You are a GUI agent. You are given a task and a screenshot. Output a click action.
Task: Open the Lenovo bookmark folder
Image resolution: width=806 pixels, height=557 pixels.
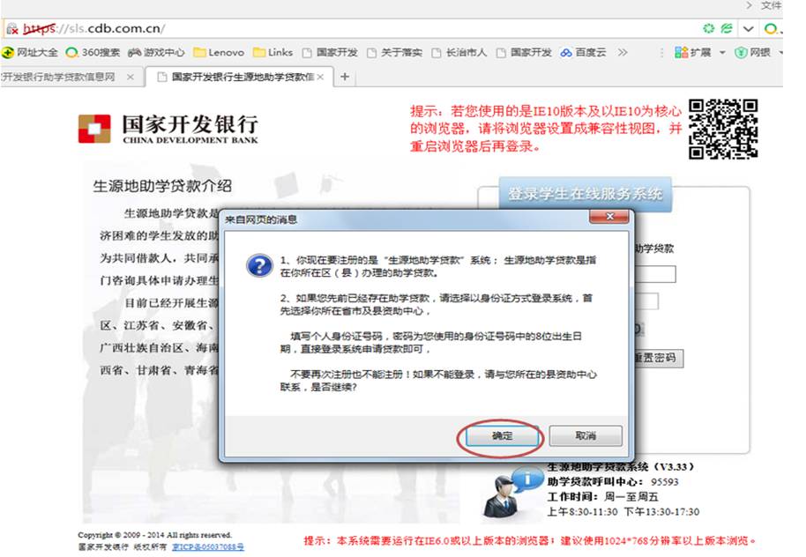(219, 52)
